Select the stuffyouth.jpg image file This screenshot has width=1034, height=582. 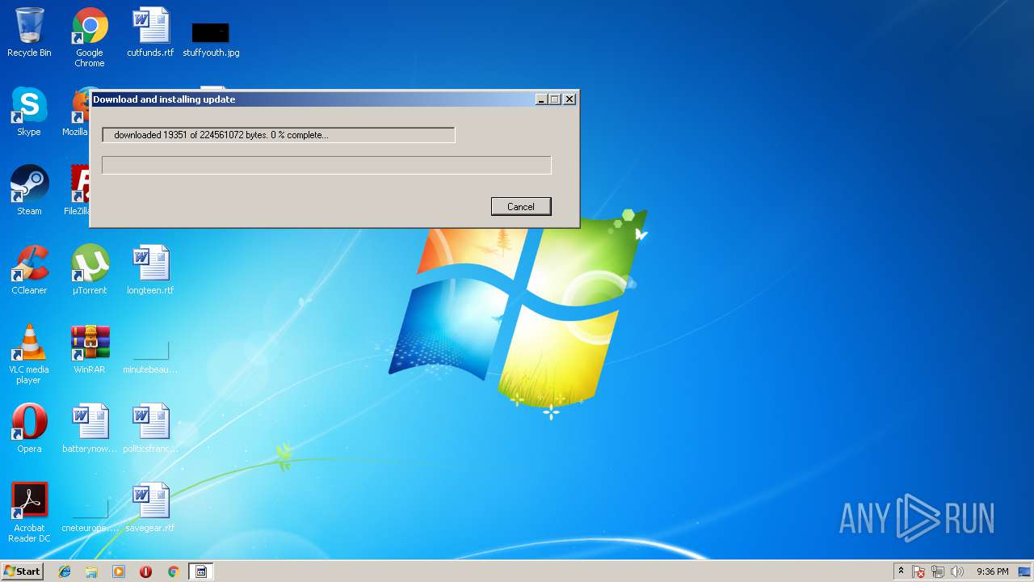pos(211,39)
